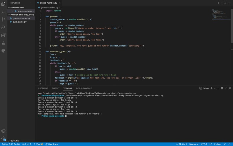
Task: Open errors and warnings count in status bar
Action: [27, 144]
